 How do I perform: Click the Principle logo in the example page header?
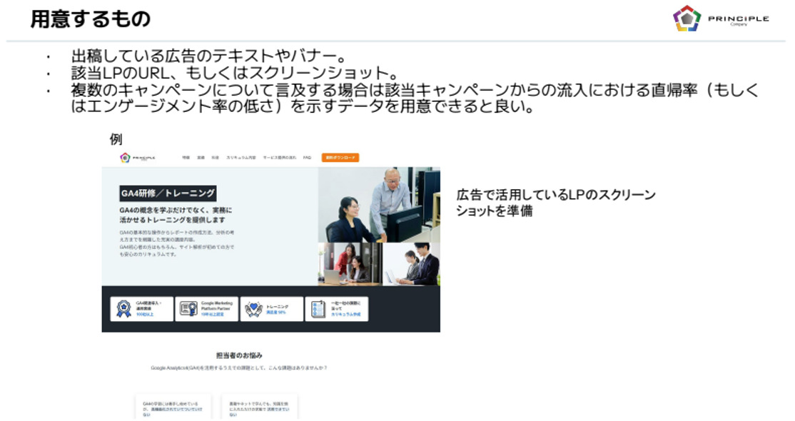click(x=137, y=158)
